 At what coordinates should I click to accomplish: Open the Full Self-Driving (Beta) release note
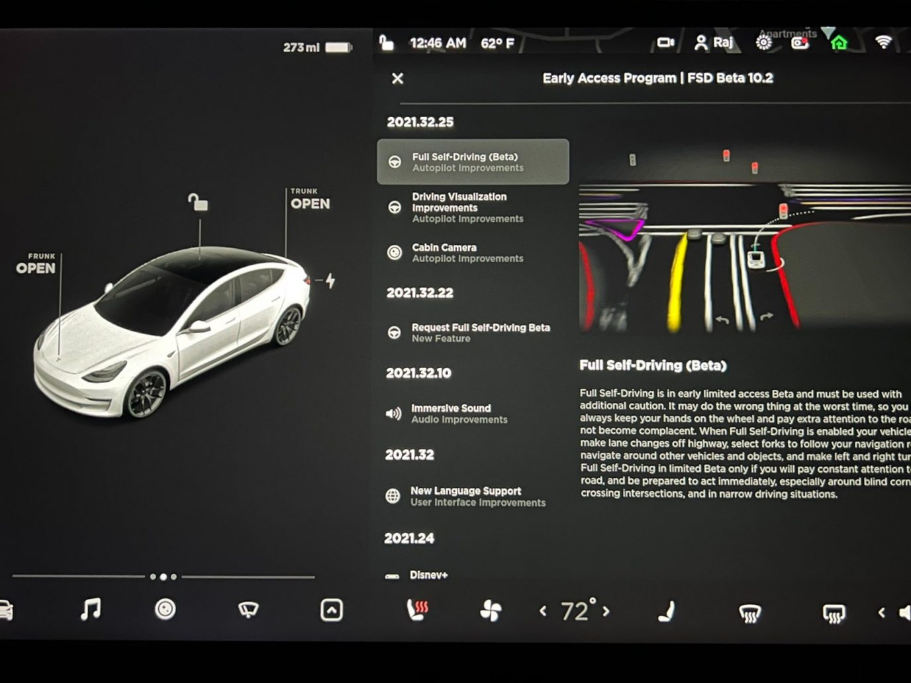click(x=473, y=161)
